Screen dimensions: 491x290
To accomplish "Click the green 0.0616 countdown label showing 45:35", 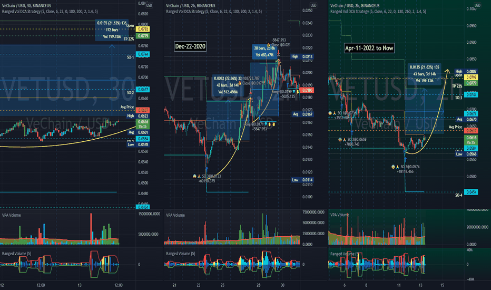I will (472, 140).
